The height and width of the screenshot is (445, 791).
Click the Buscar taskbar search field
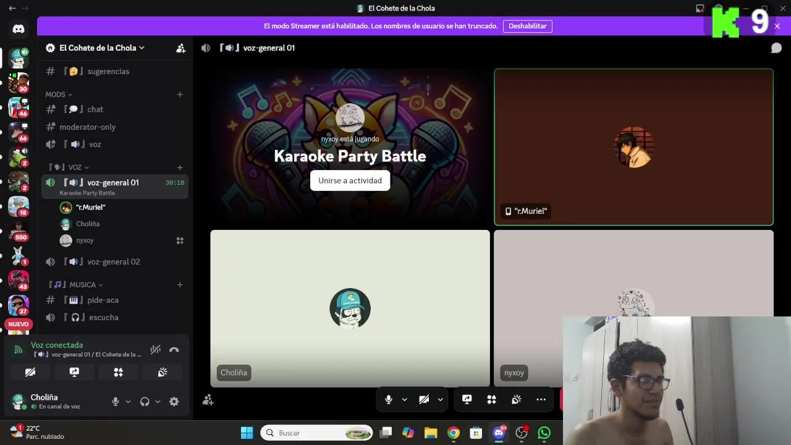pos(317,433)
